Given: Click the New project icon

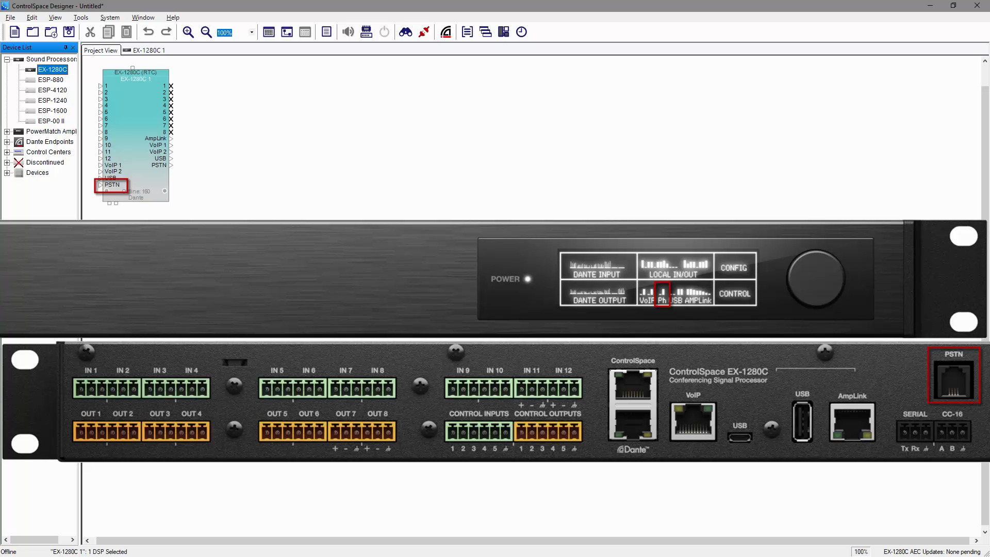Looking at the screenshot, I should (14, 32).
